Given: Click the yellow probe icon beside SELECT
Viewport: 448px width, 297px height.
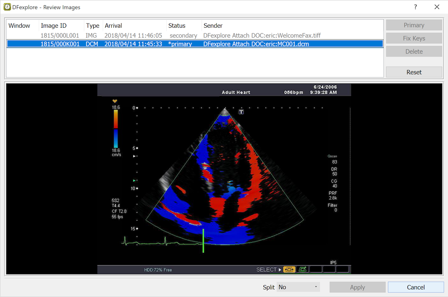Looking at the screenshot, I should [x=289, y=269].
